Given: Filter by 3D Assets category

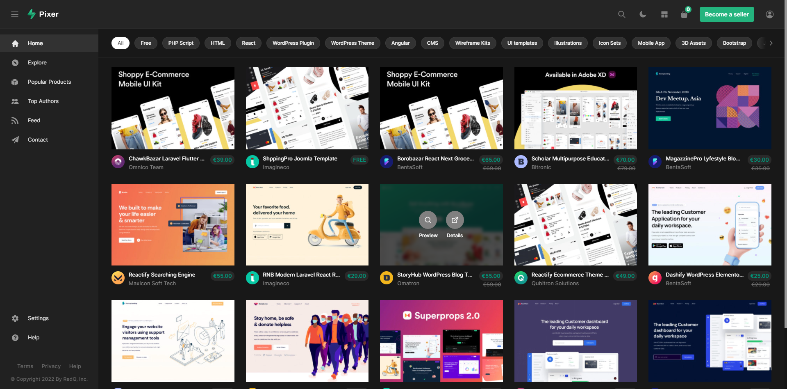Looking at the screenshot, I should pos(694,43).
